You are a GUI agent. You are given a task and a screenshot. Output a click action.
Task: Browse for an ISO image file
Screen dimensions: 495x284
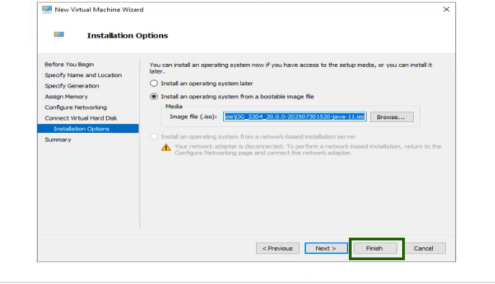pos(392,117)
